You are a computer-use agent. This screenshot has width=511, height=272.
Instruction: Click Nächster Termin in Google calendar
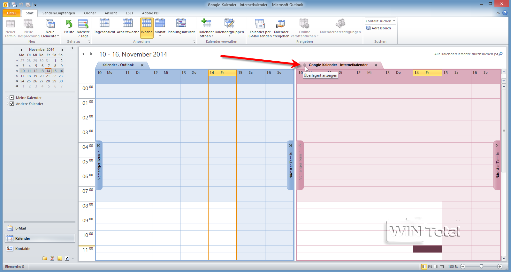click(497, 165)
